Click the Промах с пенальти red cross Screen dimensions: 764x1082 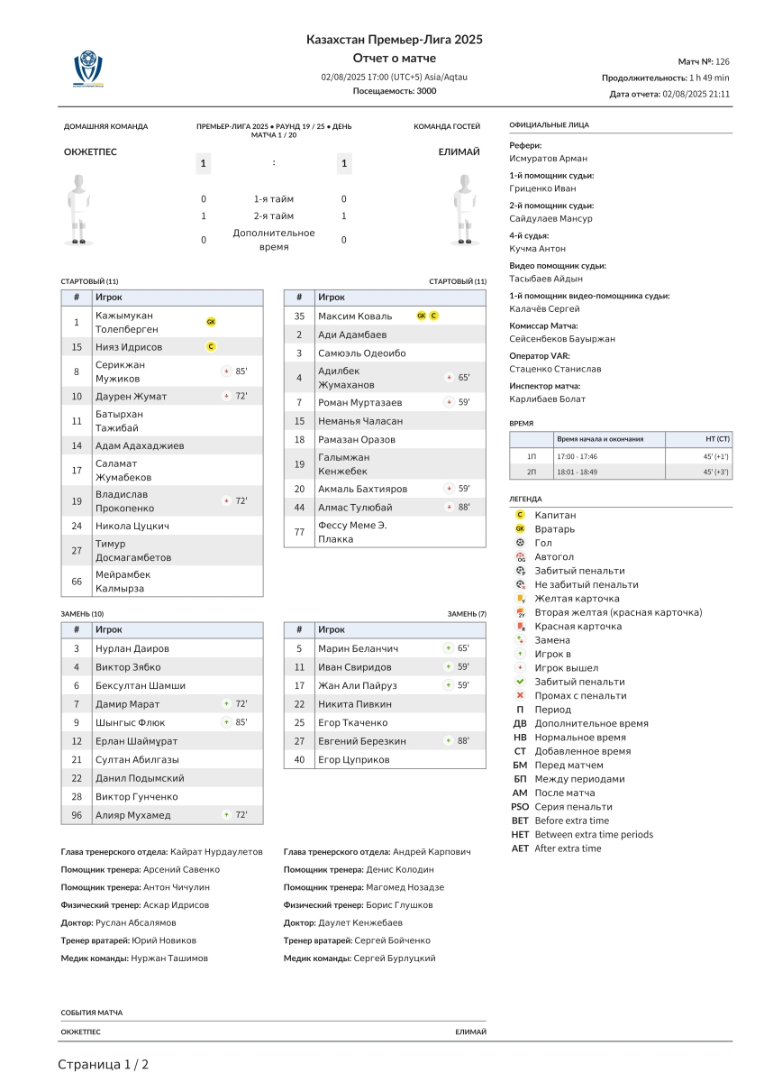[x=520, y=696]
